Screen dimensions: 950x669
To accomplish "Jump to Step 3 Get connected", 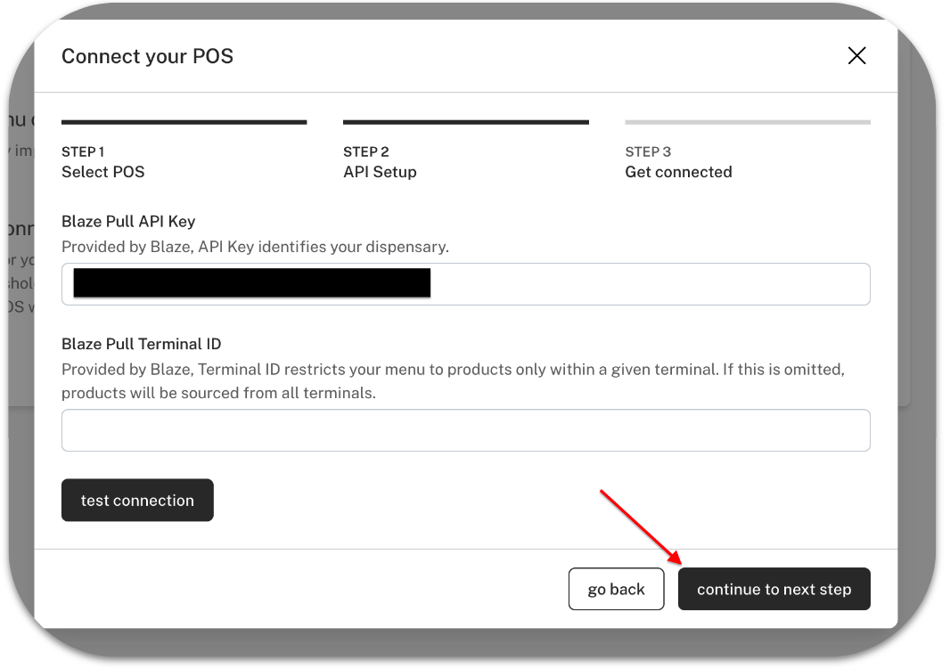I will click(x=678, y=163).
